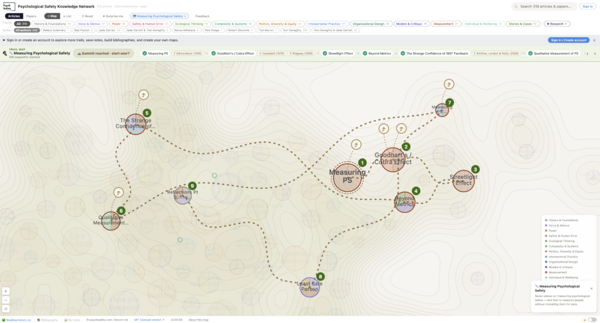This screenshot has height=323, width=600.
Task: Toggle the switch in the bottom-right corner
Action: point(592,319)
